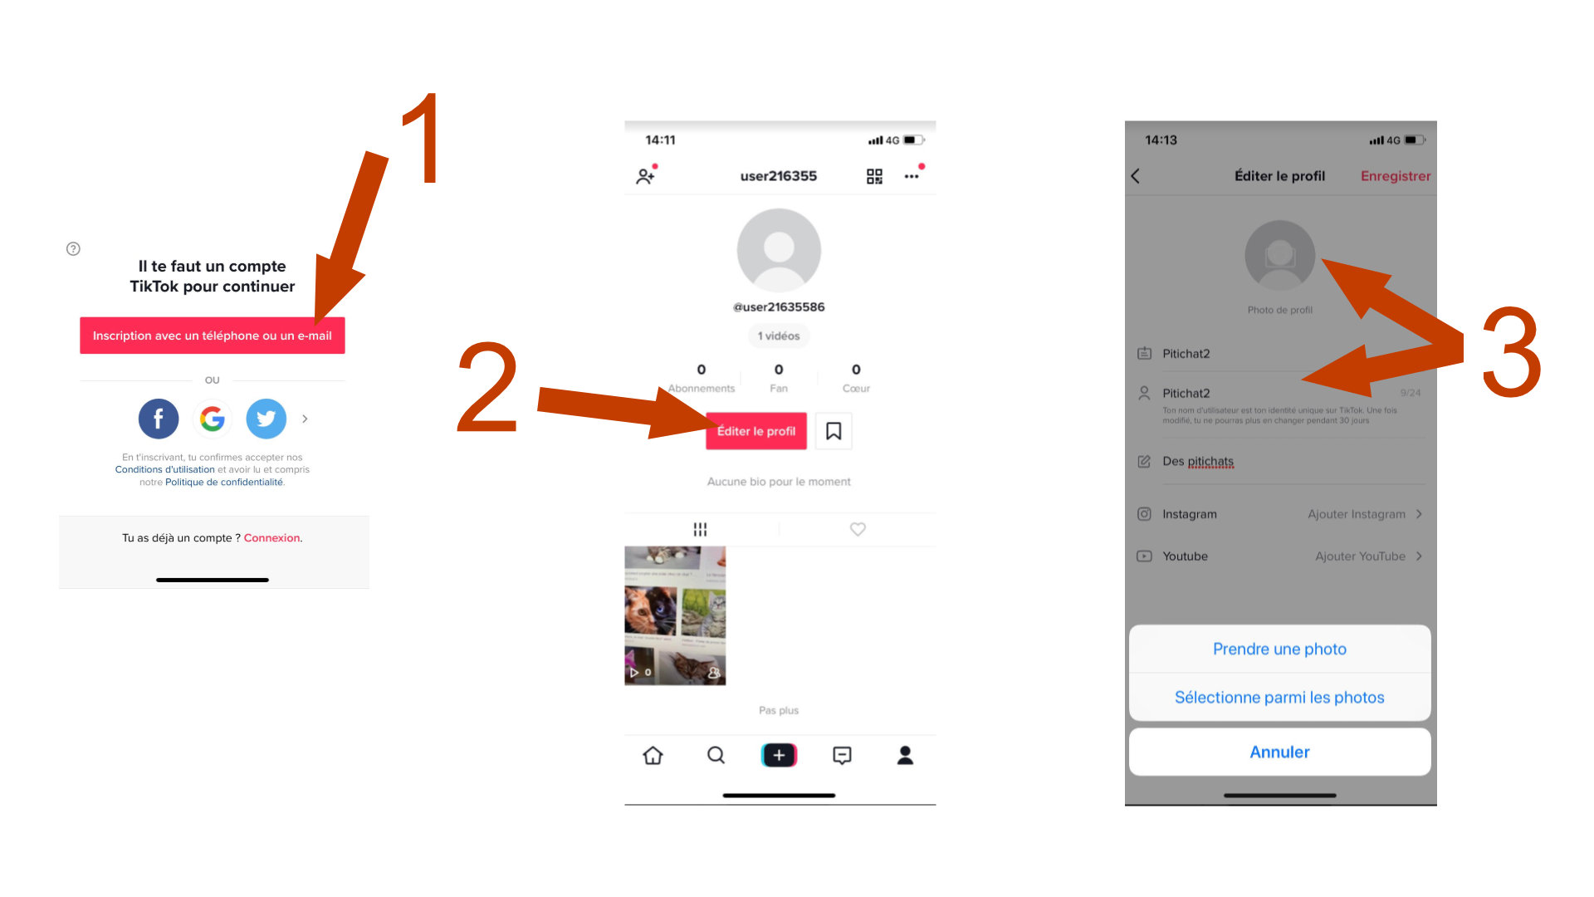
Task: Select Sélectionne parmi les photos option
Action: pos(1277,698)
